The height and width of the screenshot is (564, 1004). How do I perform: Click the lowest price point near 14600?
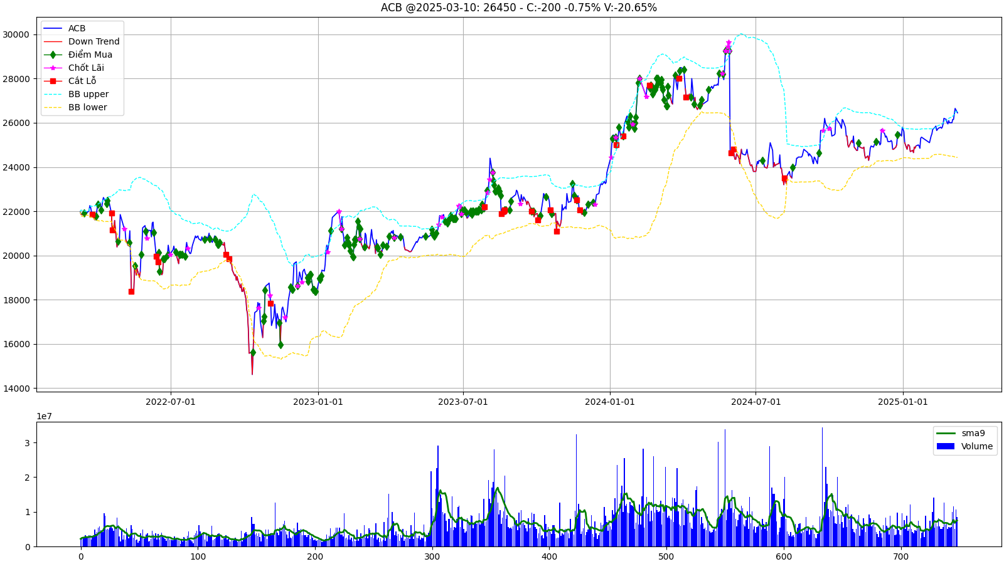click(252, 374)
